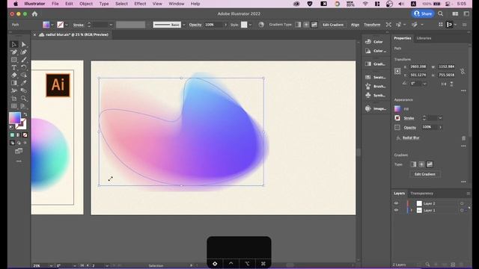Viewport: 479px width, 269px height.
Task: Open zoom level dropdown in status bar
Action: pyautogui.click(x=51, y=266)
